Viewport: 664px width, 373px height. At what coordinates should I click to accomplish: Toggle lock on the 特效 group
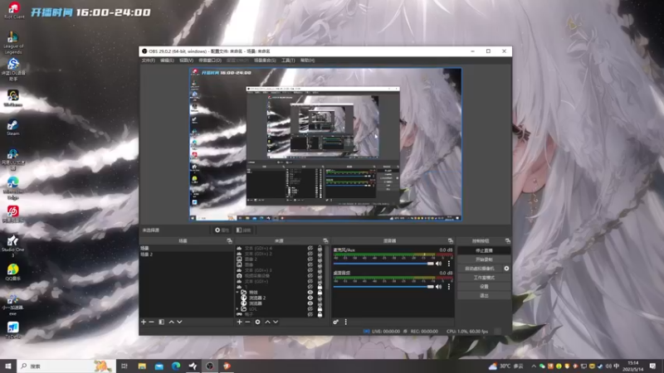(x=320, y=293)
